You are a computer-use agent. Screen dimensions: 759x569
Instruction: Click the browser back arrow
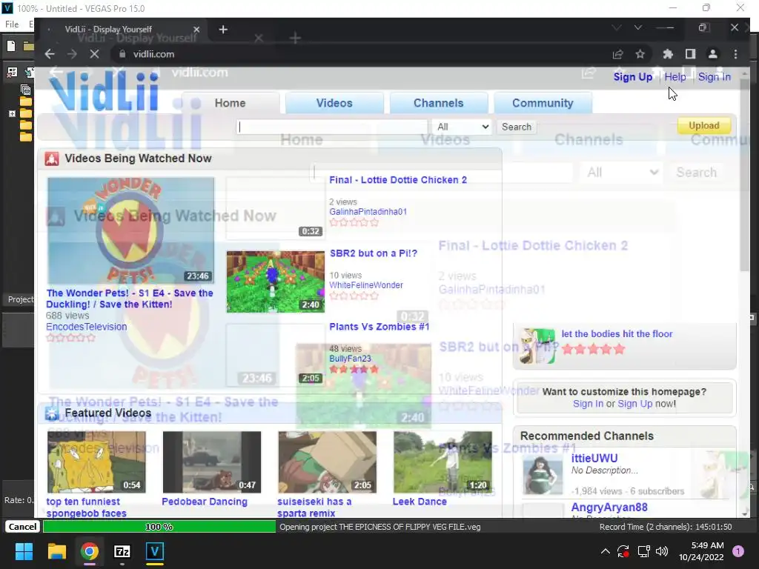pyautogui.click(x=50, y=54)
